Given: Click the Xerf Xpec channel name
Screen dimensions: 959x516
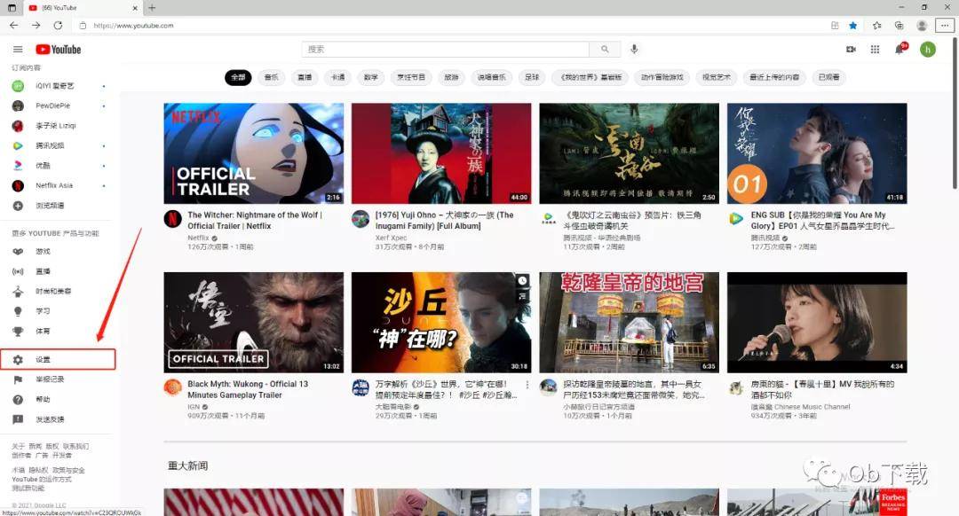Looking at the screenshot, I should pos(391,238).
